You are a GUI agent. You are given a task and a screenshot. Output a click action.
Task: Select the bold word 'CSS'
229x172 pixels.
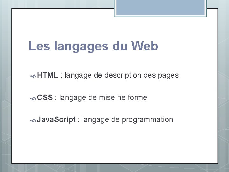point(45,97)
